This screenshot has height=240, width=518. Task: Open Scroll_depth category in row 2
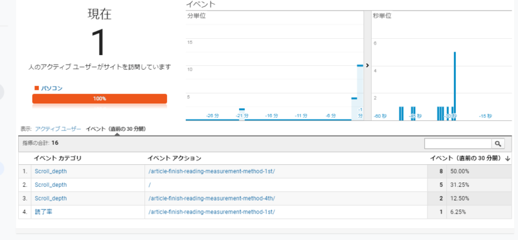pyautogui.click(x=51, y=185)
